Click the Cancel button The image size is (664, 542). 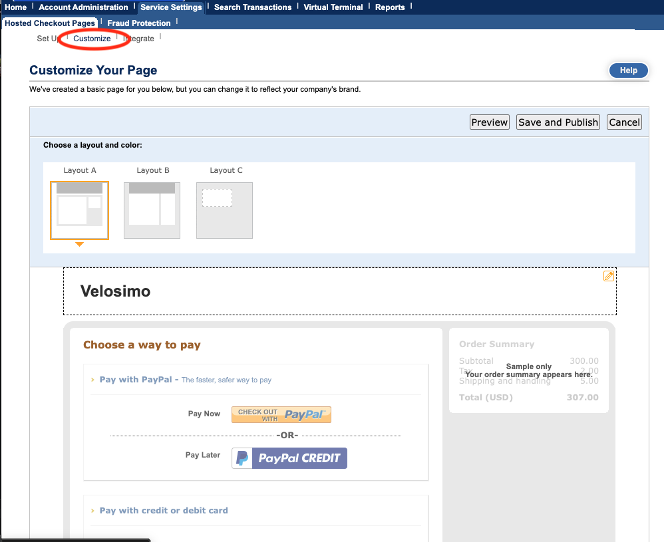click(x=624, y=122)
